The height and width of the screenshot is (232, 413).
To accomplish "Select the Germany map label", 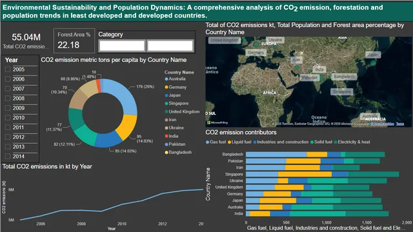I will pos(256,52).
